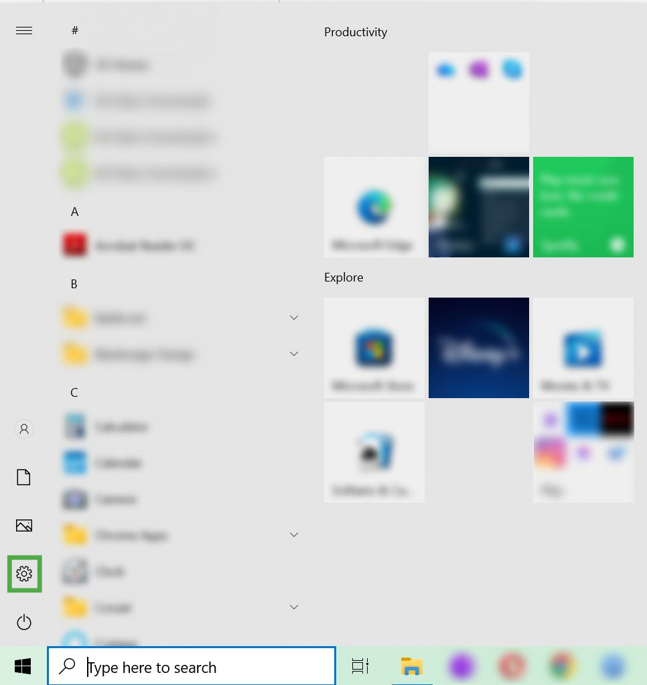Click the Windows Start button
Image resolution: width=647 pixels, height=685 pixels.
[x=23, y=666]
